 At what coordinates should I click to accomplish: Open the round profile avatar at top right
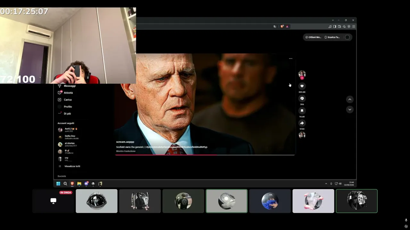tap(347, 37)
